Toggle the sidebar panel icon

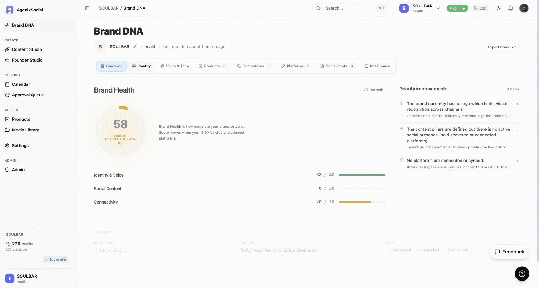87,8
